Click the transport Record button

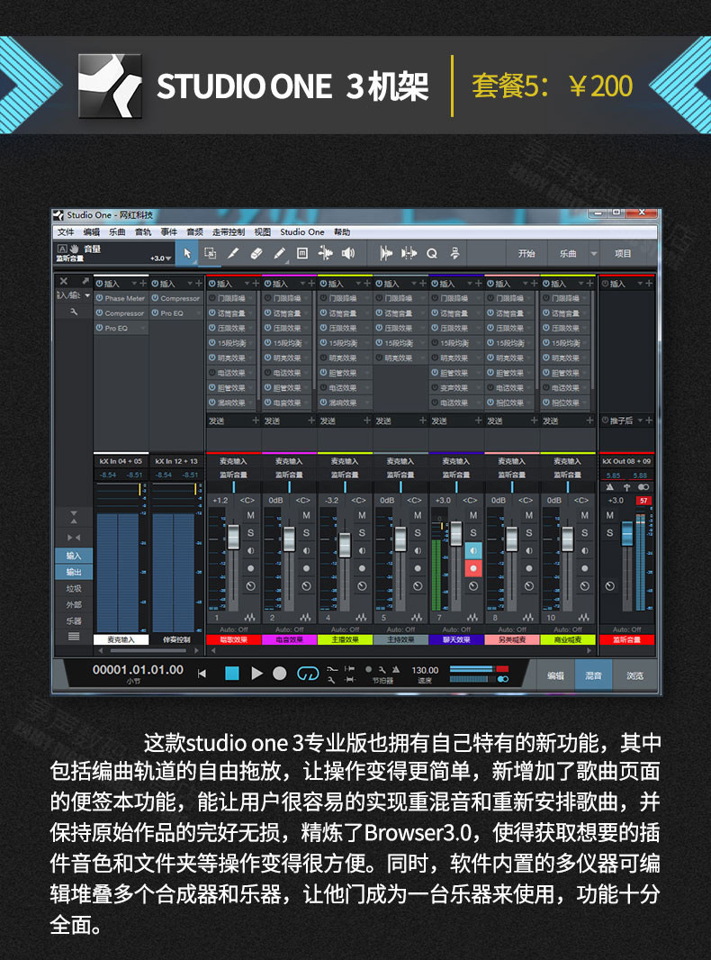click(280, 674)
